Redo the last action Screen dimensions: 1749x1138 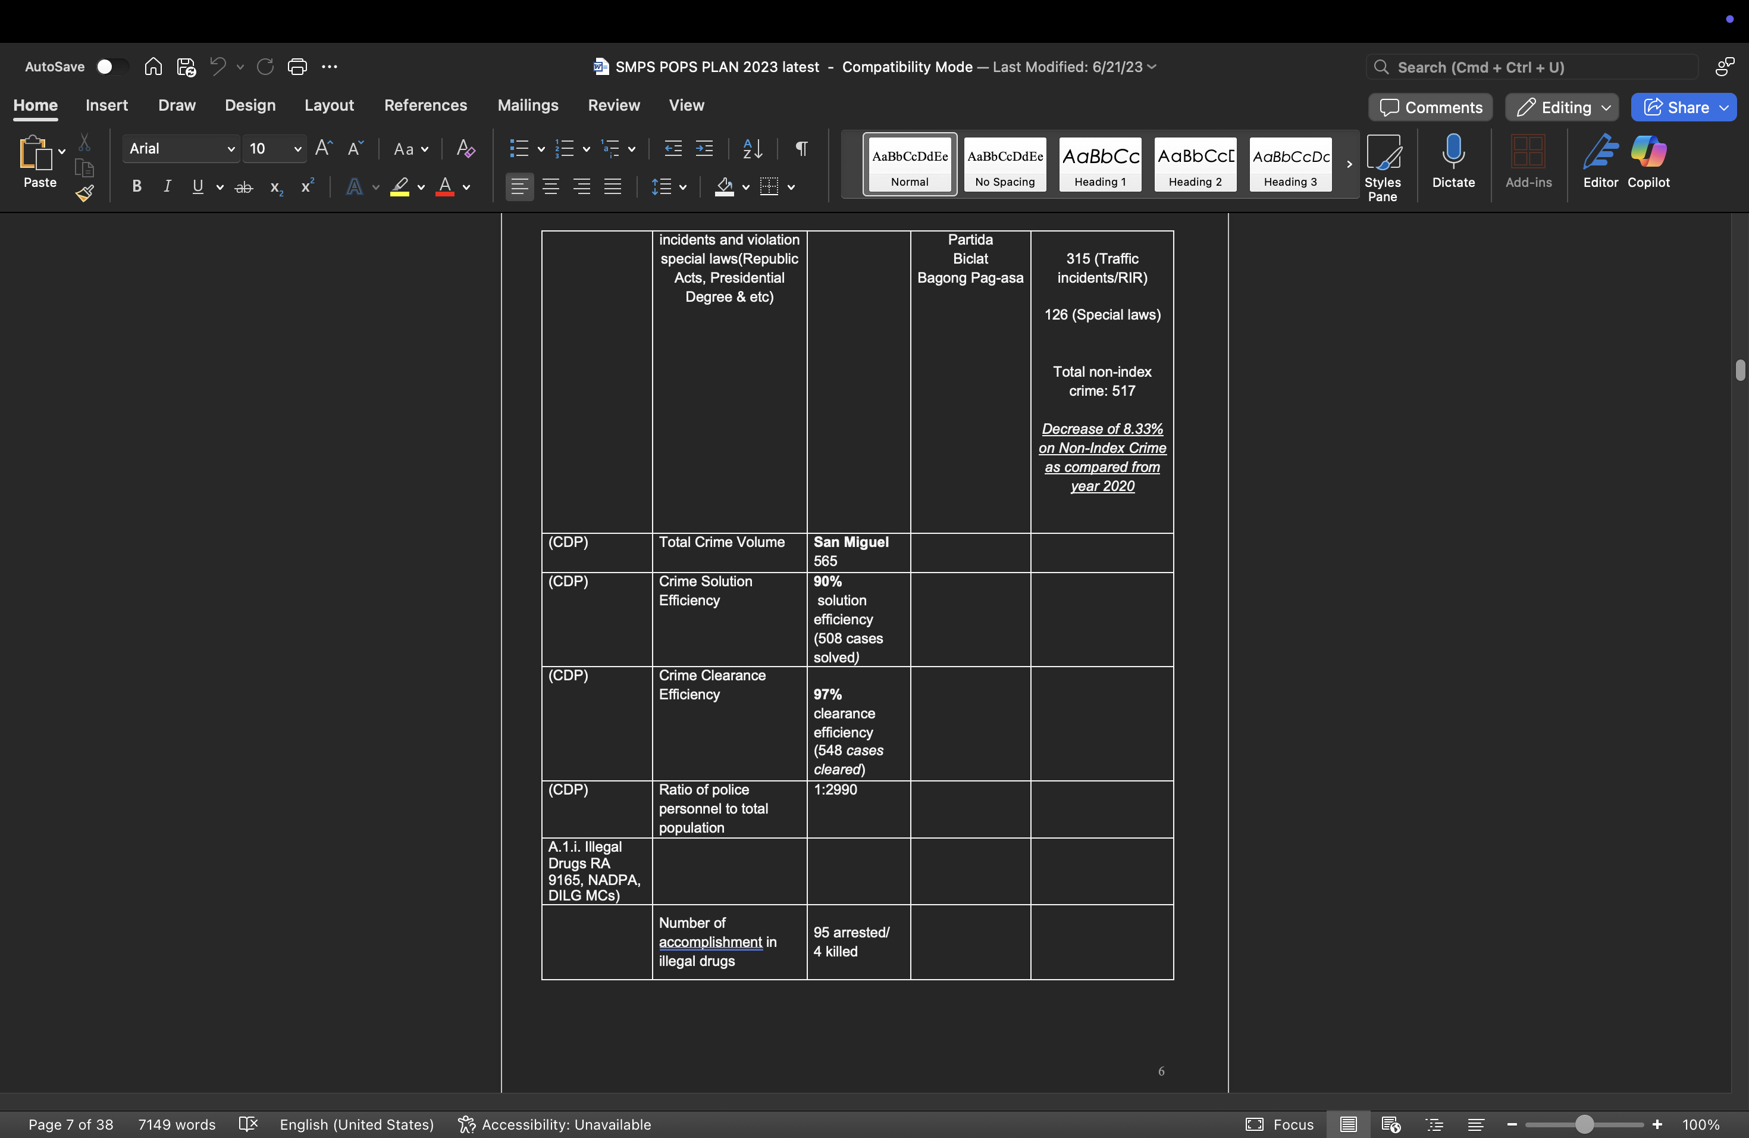[265, 67]
